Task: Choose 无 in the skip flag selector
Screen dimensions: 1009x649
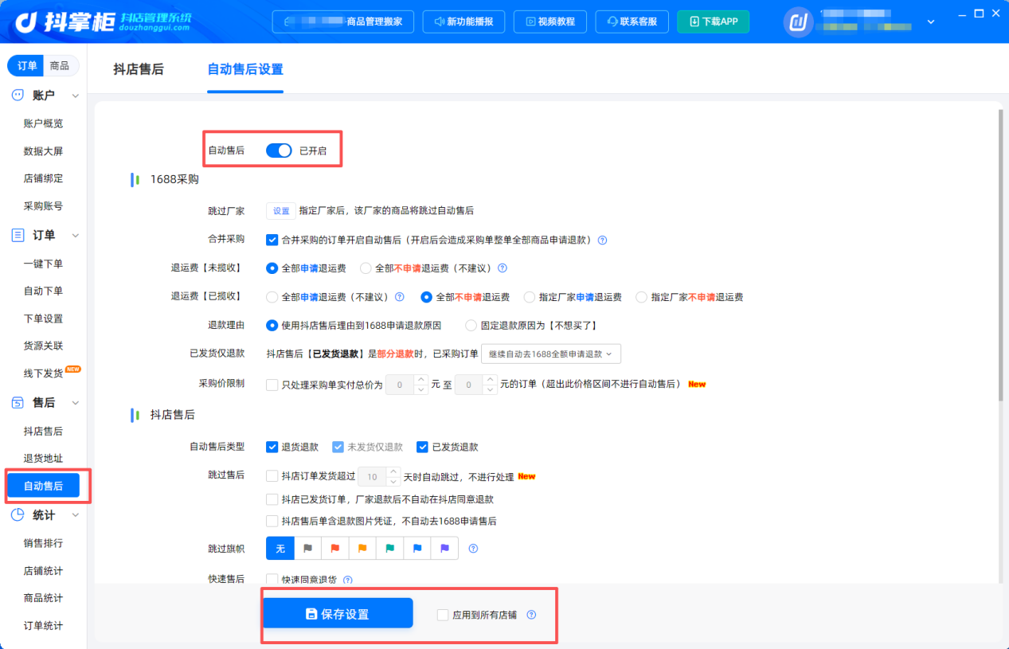Action: (280, 549)
